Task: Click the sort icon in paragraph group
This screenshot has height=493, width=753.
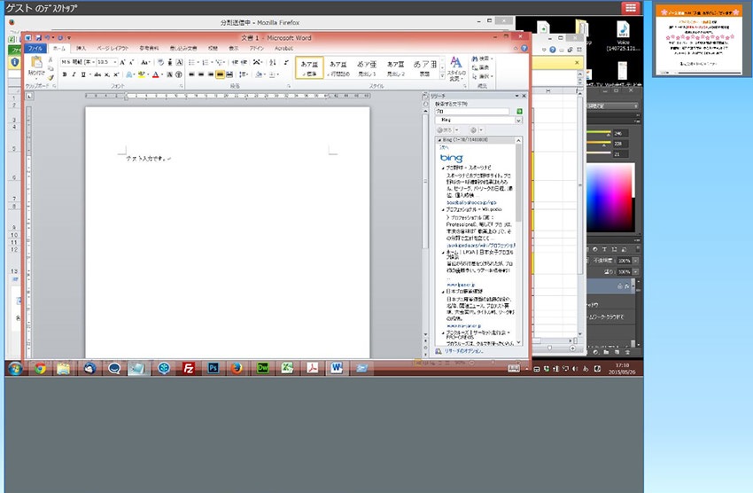Action: (x=272, y=62)
